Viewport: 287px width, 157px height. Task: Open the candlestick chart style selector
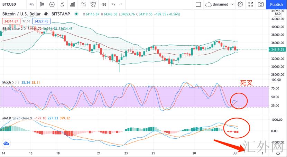(x=42, y=4)
